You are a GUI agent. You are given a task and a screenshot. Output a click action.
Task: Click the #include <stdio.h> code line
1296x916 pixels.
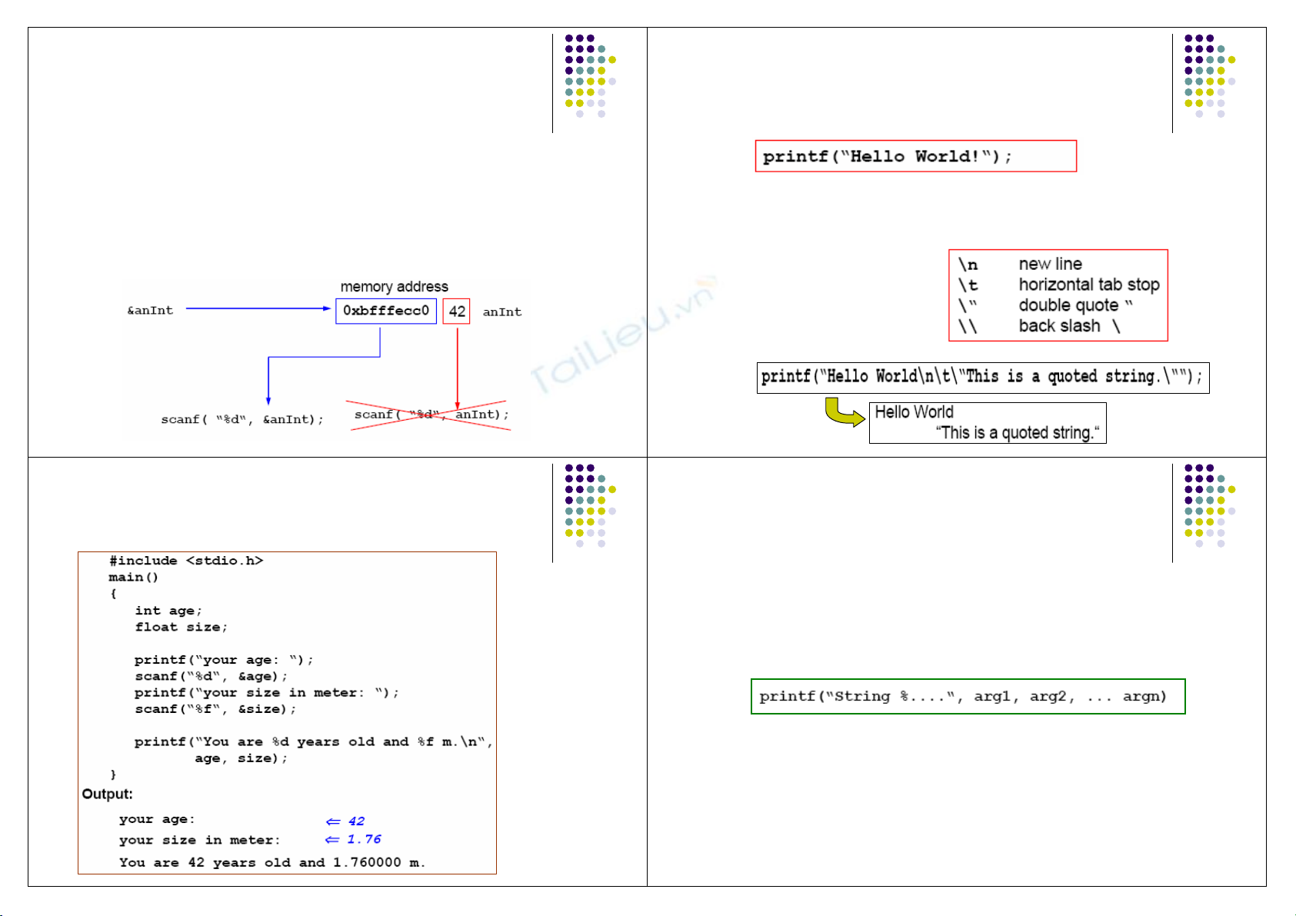(x=186, y=561)
